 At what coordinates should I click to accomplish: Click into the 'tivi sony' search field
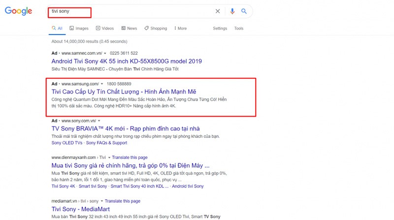[x=128, y=11]
